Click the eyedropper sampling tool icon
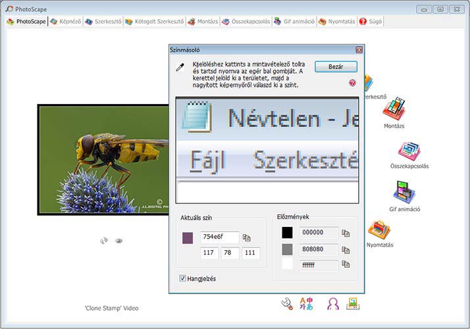Viewport: 470px width, 329px height. 179,67
